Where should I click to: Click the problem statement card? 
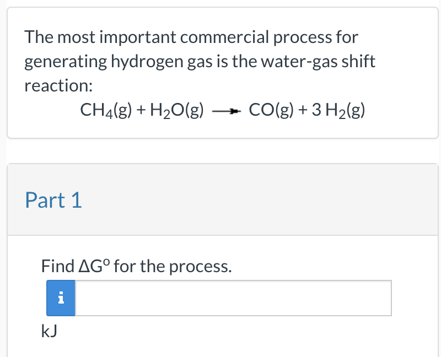click(220, 72)
